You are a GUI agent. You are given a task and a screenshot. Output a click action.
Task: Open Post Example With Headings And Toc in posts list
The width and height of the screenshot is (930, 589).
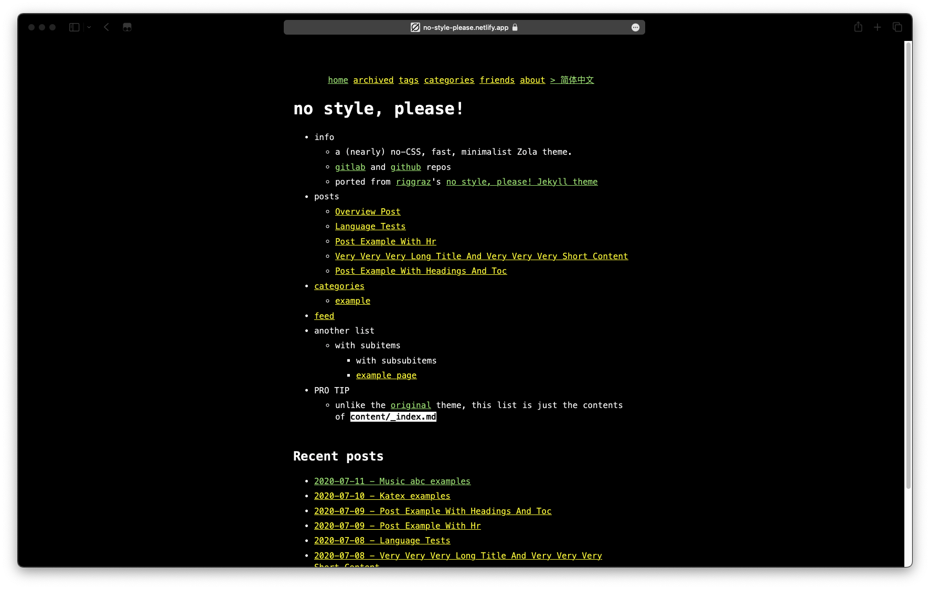(421, 271)
